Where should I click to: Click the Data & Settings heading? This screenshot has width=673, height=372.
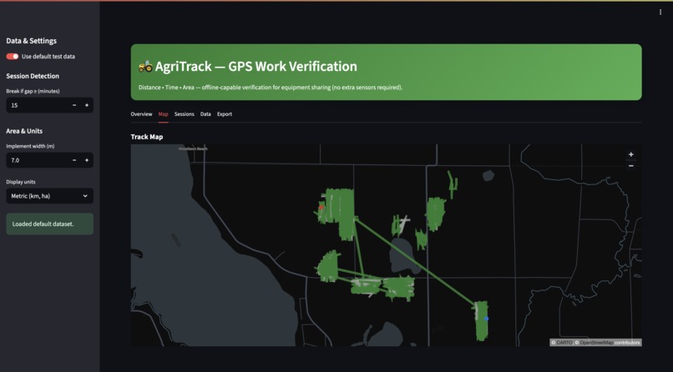click(x=32, y=41)
